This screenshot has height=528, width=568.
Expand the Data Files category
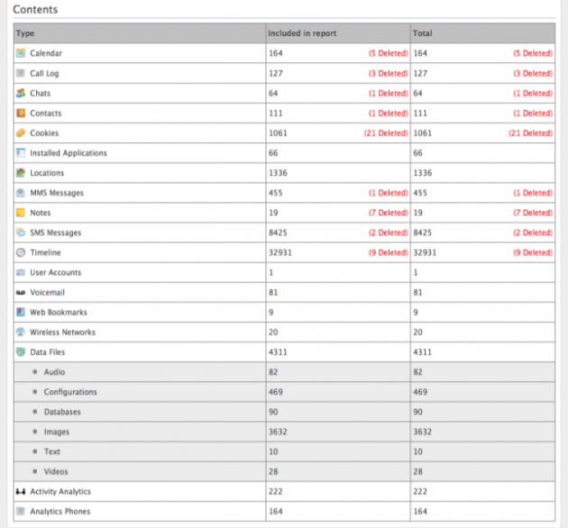click(47, 352)
